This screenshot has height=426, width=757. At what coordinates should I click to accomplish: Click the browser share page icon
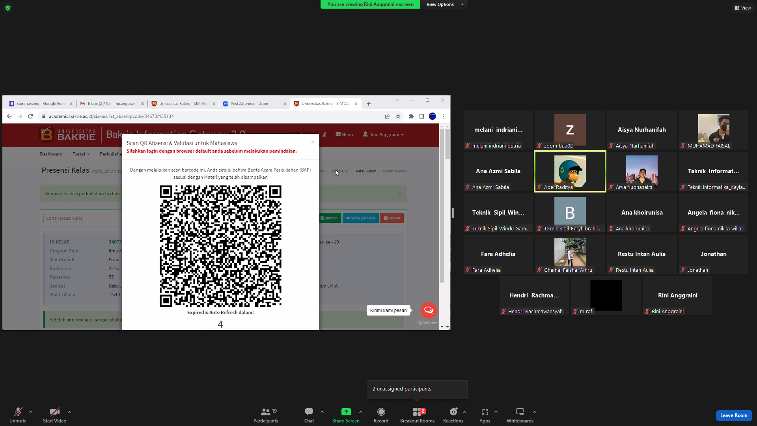[x=388, y=116]
